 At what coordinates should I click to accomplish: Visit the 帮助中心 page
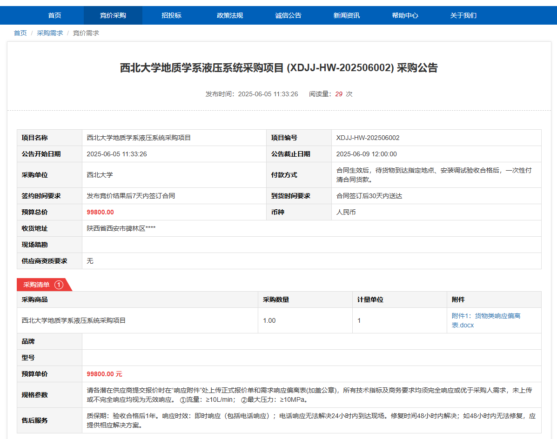(405, 15)
